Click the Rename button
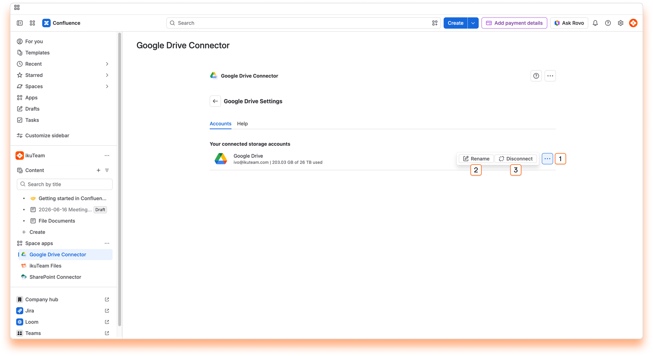The image size is (653, 356). tap(476, 159)
